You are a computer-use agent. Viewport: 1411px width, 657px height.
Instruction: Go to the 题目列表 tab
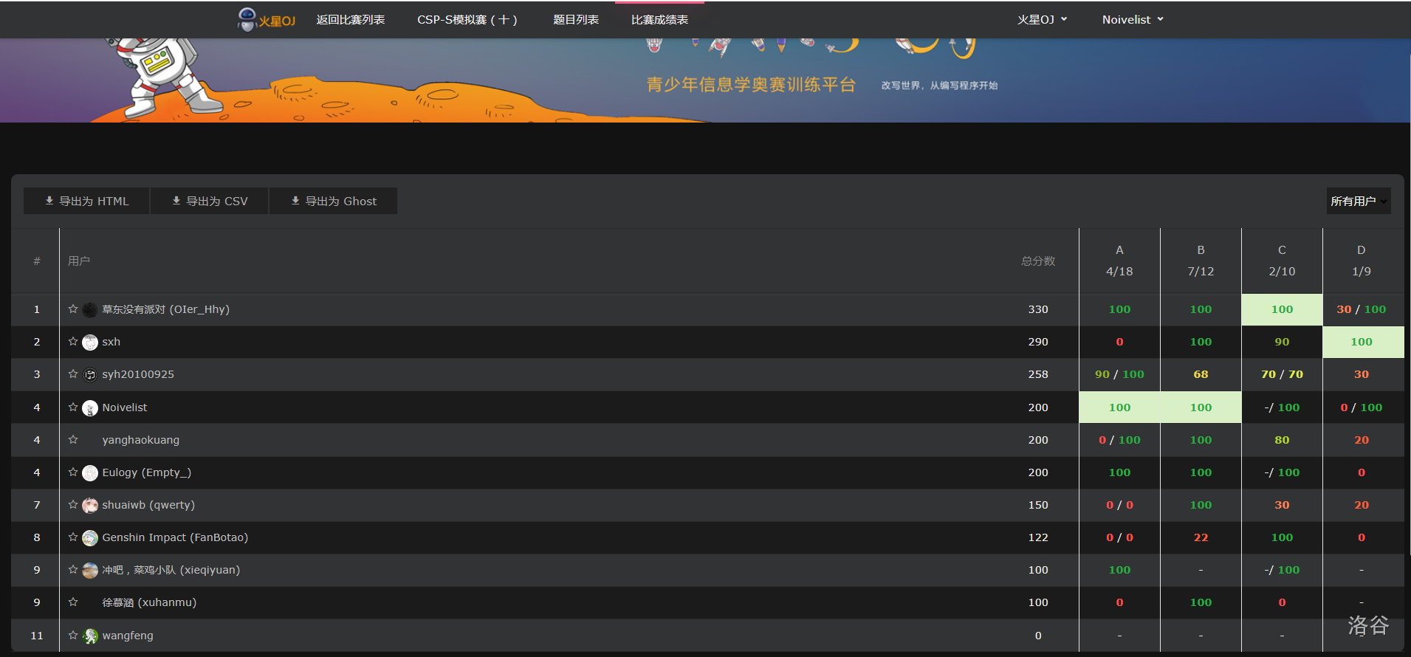(576, 20)
